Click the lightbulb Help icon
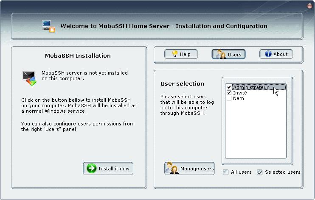 click(175, 54)
